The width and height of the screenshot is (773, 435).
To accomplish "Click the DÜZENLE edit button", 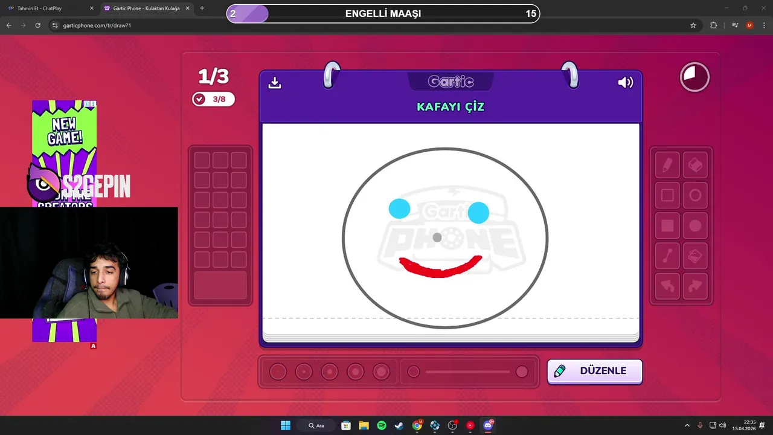I will (x=595, y=371).
